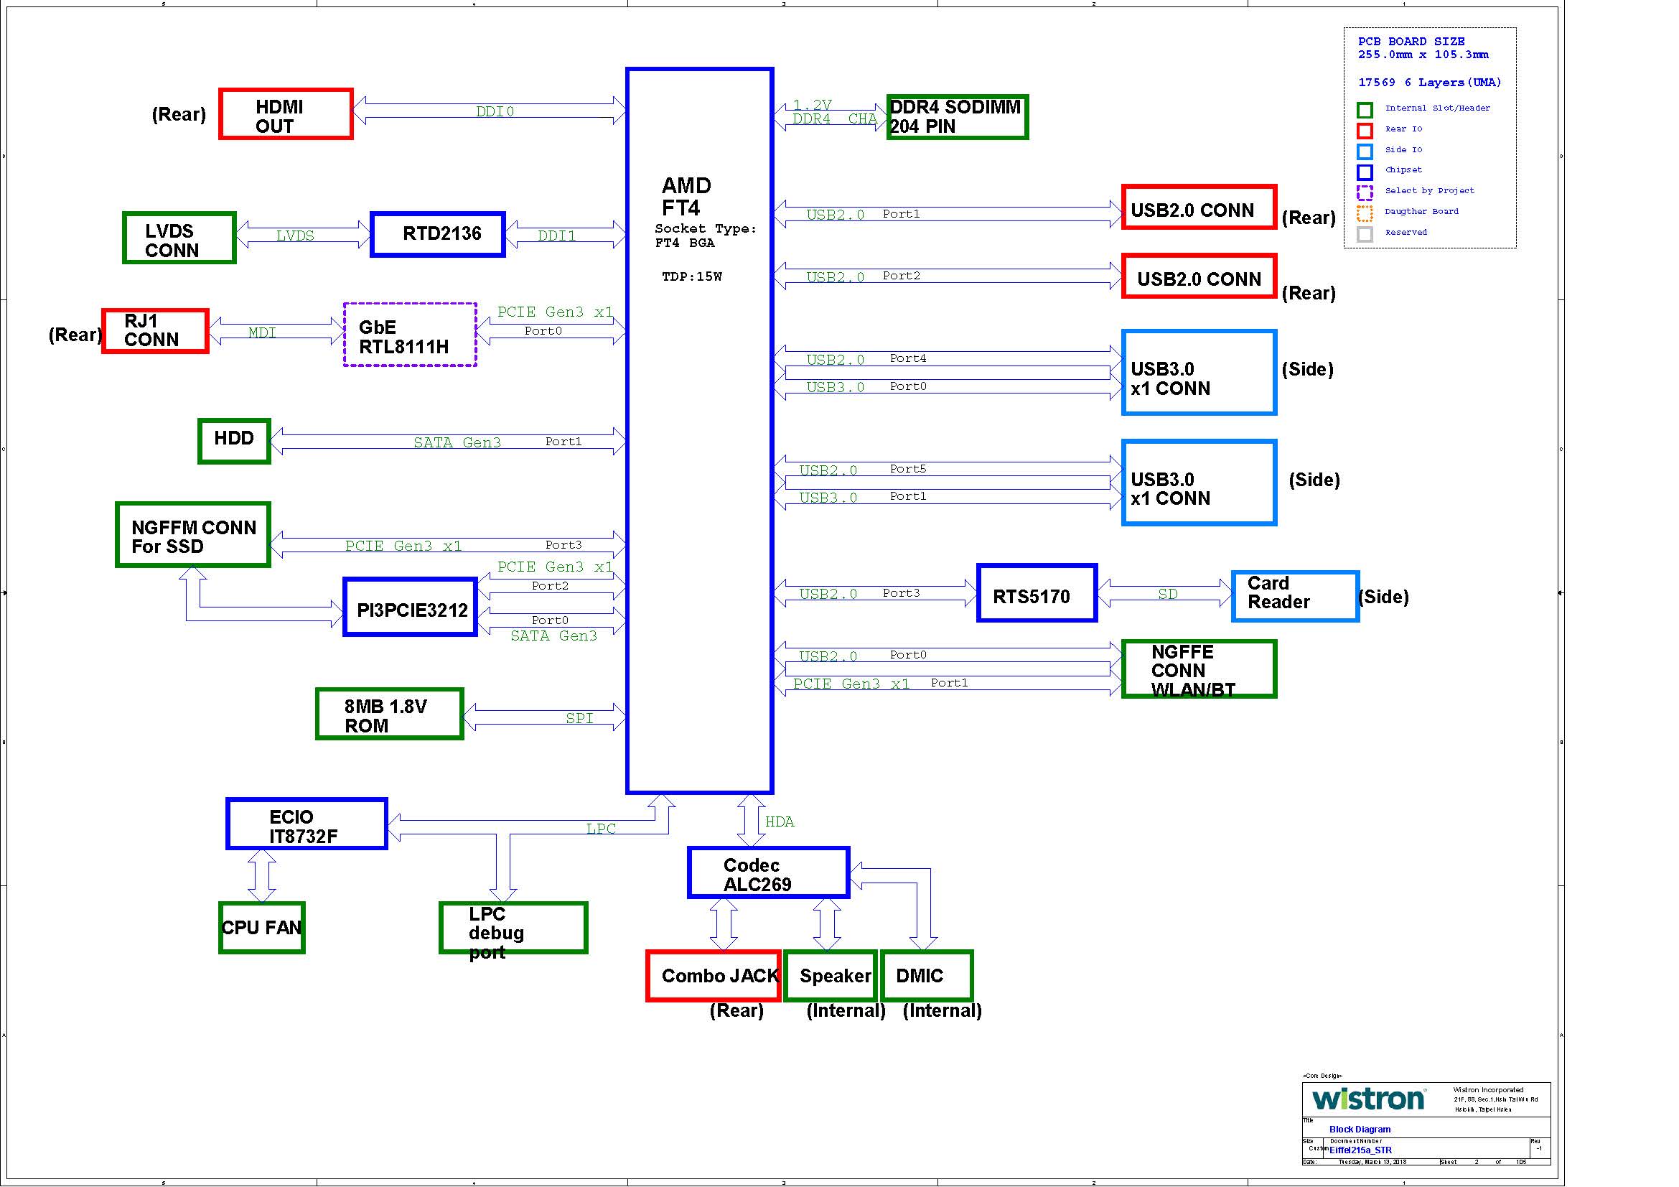Screen dimensions: 1679x1187
Task: Select the PI3PCIE3212 switch block
Action: pyautogui.click(x=411, y=608)
